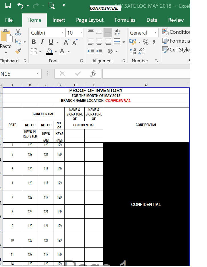Align text left
Image resolution: width=207 pixels, height=267 pixels.
[x=90, y=42]
